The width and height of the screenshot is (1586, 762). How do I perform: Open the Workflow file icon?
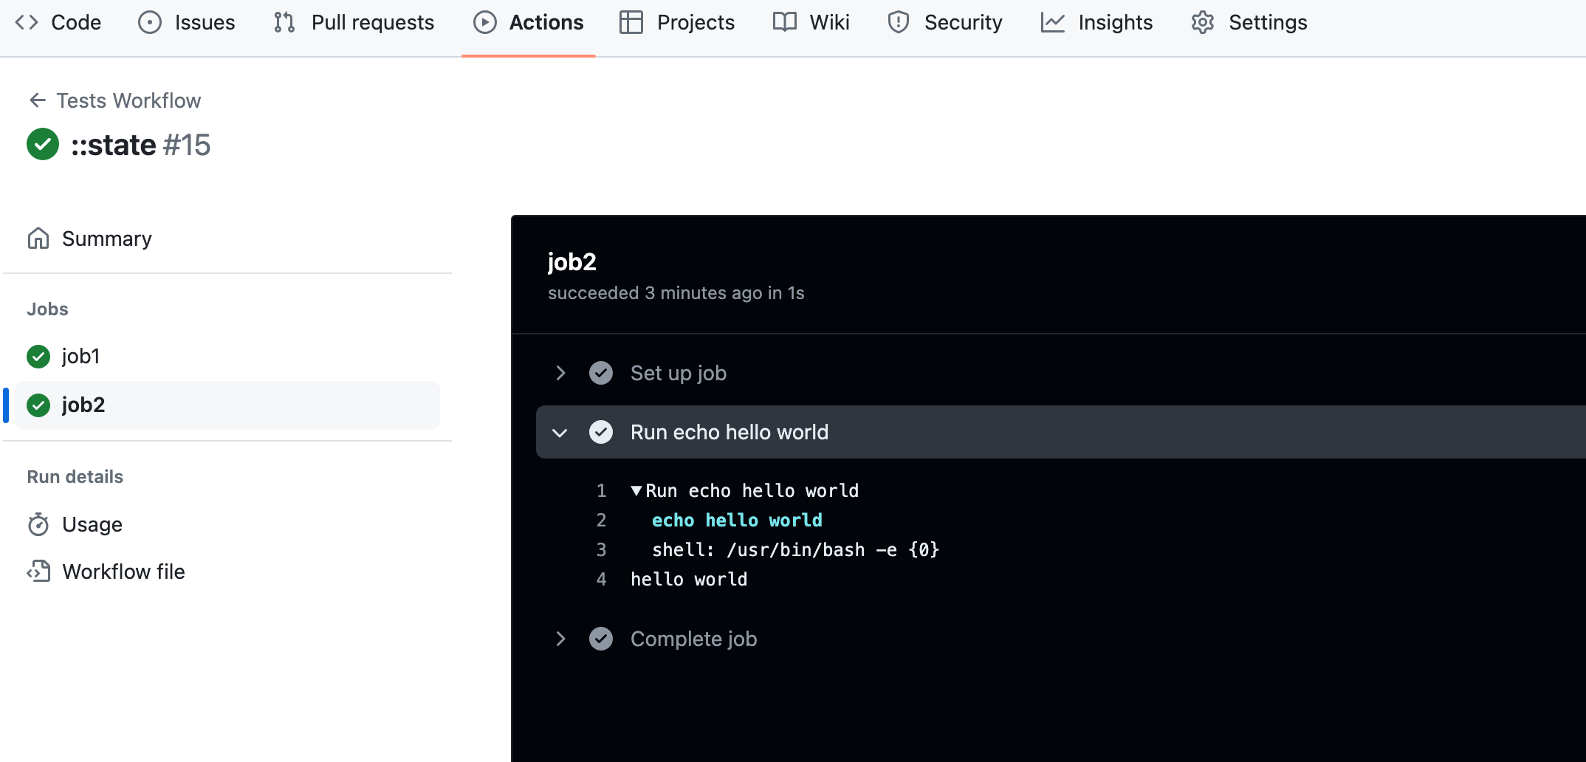pyautogui.click(x=39, y=571)
